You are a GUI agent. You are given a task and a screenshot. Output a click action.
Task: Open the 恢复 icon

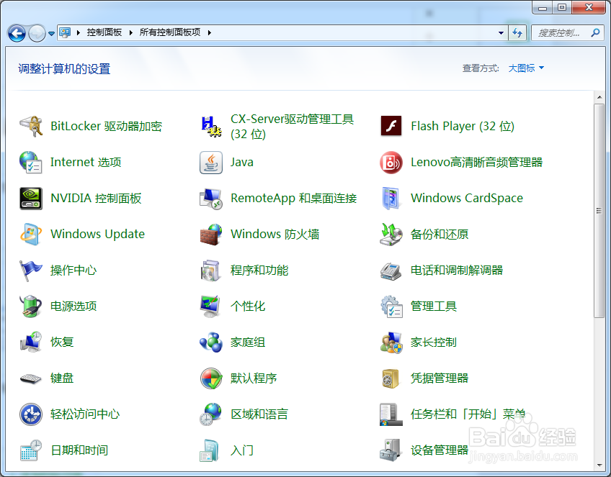tap(31, 342)
